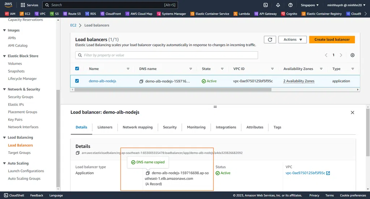Click the horizontal table scrollbar
Viewport: 370px width, 199px height.
click(x=173, y=90)
